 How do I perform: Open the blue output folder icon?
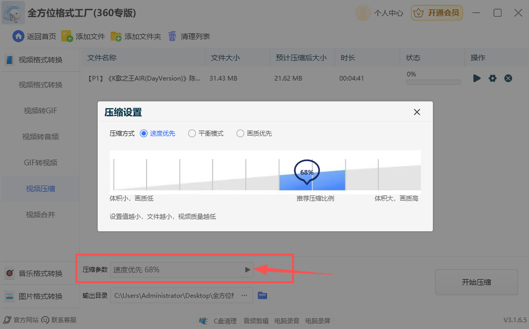[262, 295]
